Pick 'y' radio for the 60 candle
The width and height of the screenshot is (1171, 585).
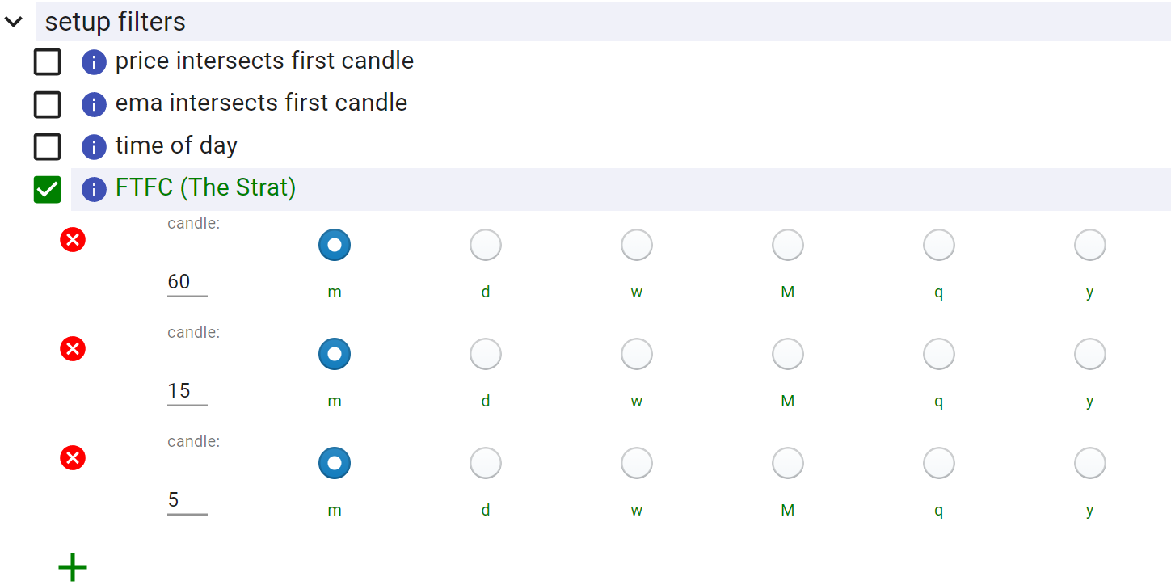[x=1090, y=245]
